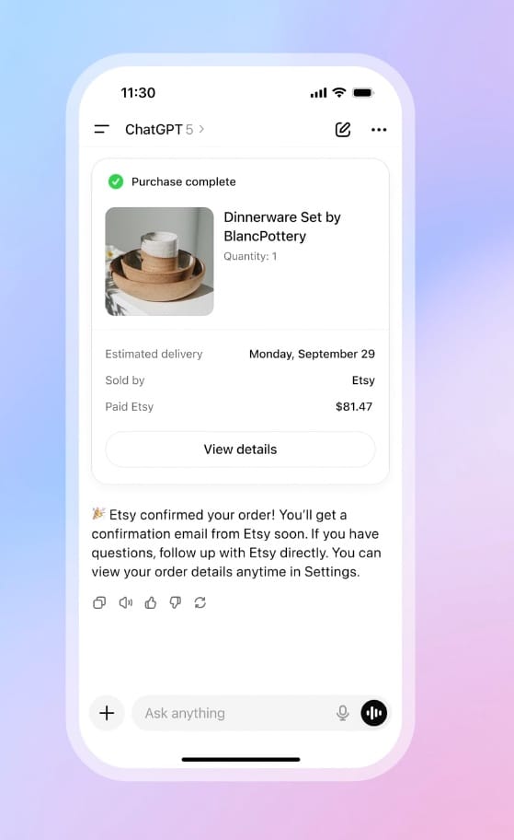This screenshot has width=514, height=840.
Task: Activate microphone dictation icon
Action: [x=343, y=713]
